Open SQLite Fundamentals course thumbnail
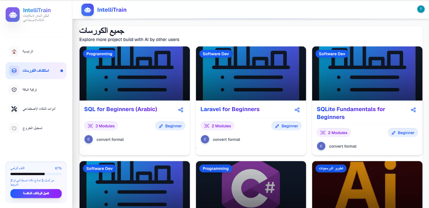 point(367,74)
